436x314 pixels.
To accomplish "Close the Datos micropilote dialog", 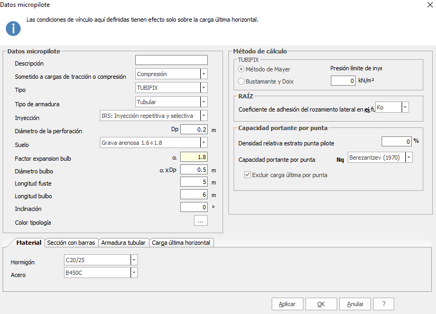I will (430, 5).
